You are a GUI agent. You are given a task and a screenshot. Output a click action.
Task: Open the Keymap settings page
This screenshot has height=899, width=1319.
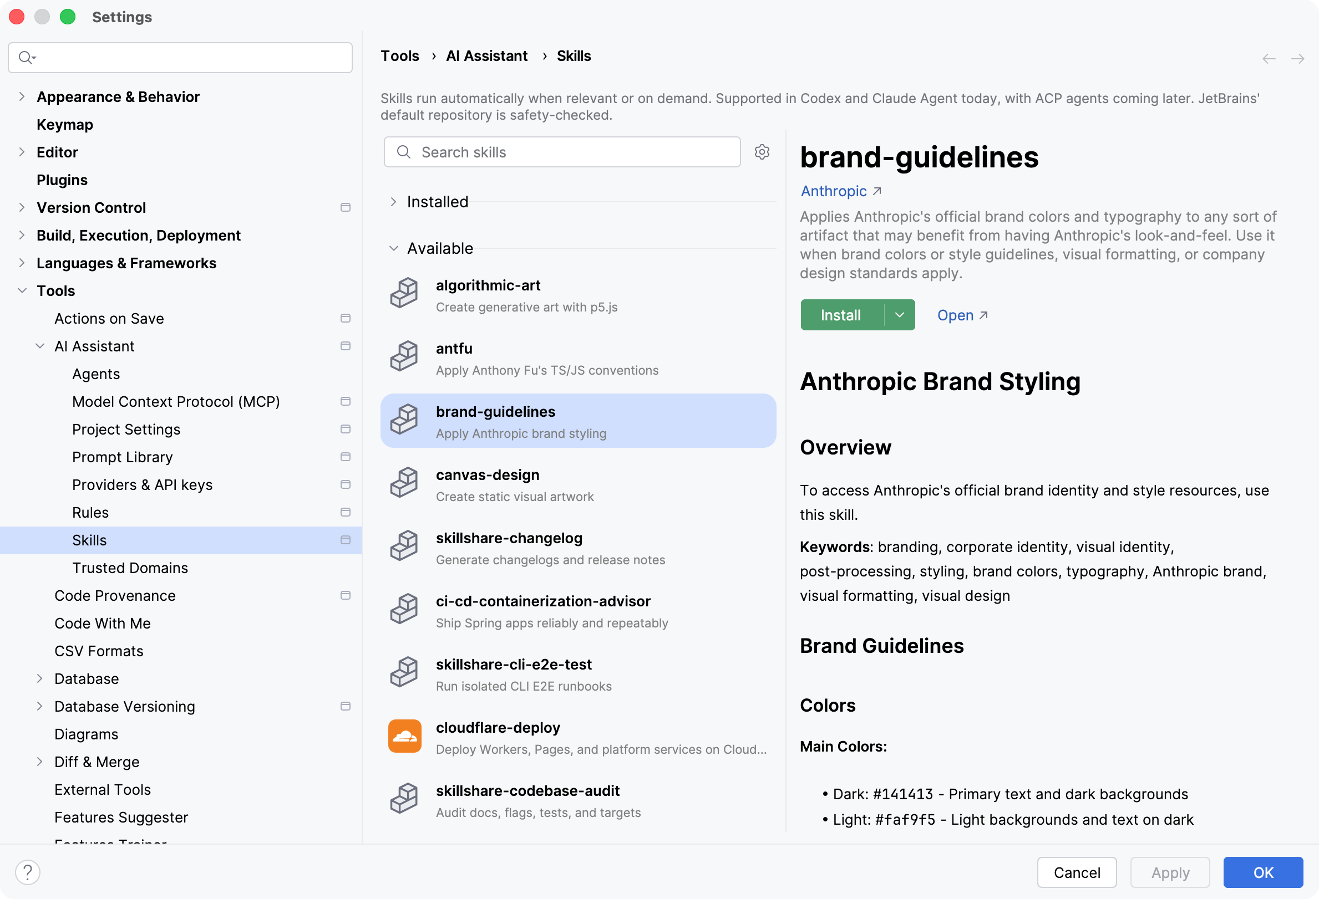65,124
